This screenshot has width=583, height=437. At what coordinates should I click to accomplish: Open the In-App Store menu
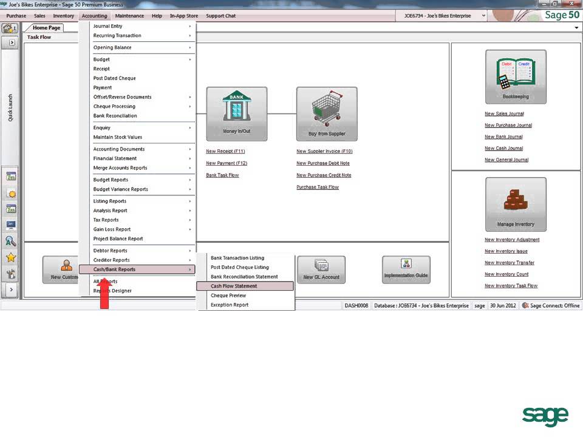pos(183,16)
